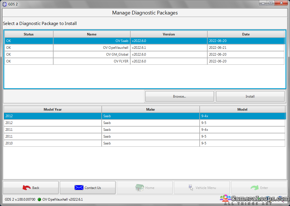The width and height of the screenshot is (290, 206).
Task: Open the Browse... file dialog
Action: tap(179, 96)
